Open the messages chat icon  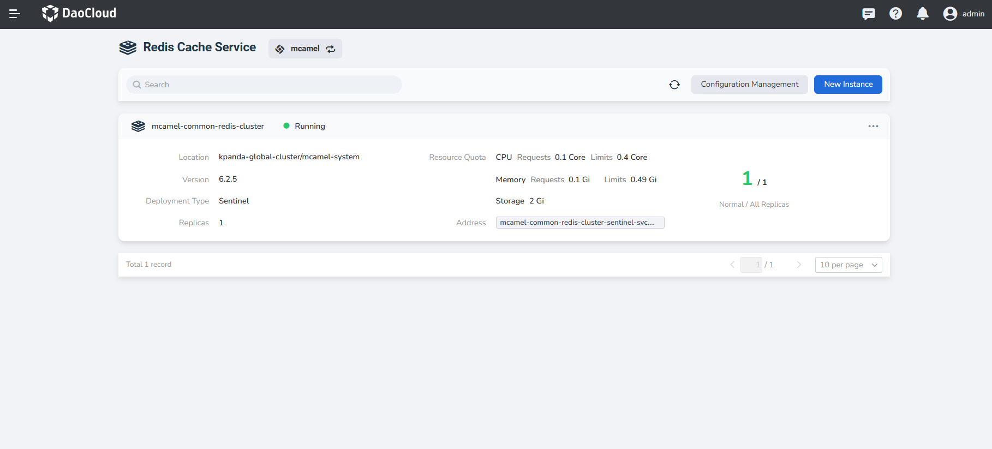click(x=868, y=14)
